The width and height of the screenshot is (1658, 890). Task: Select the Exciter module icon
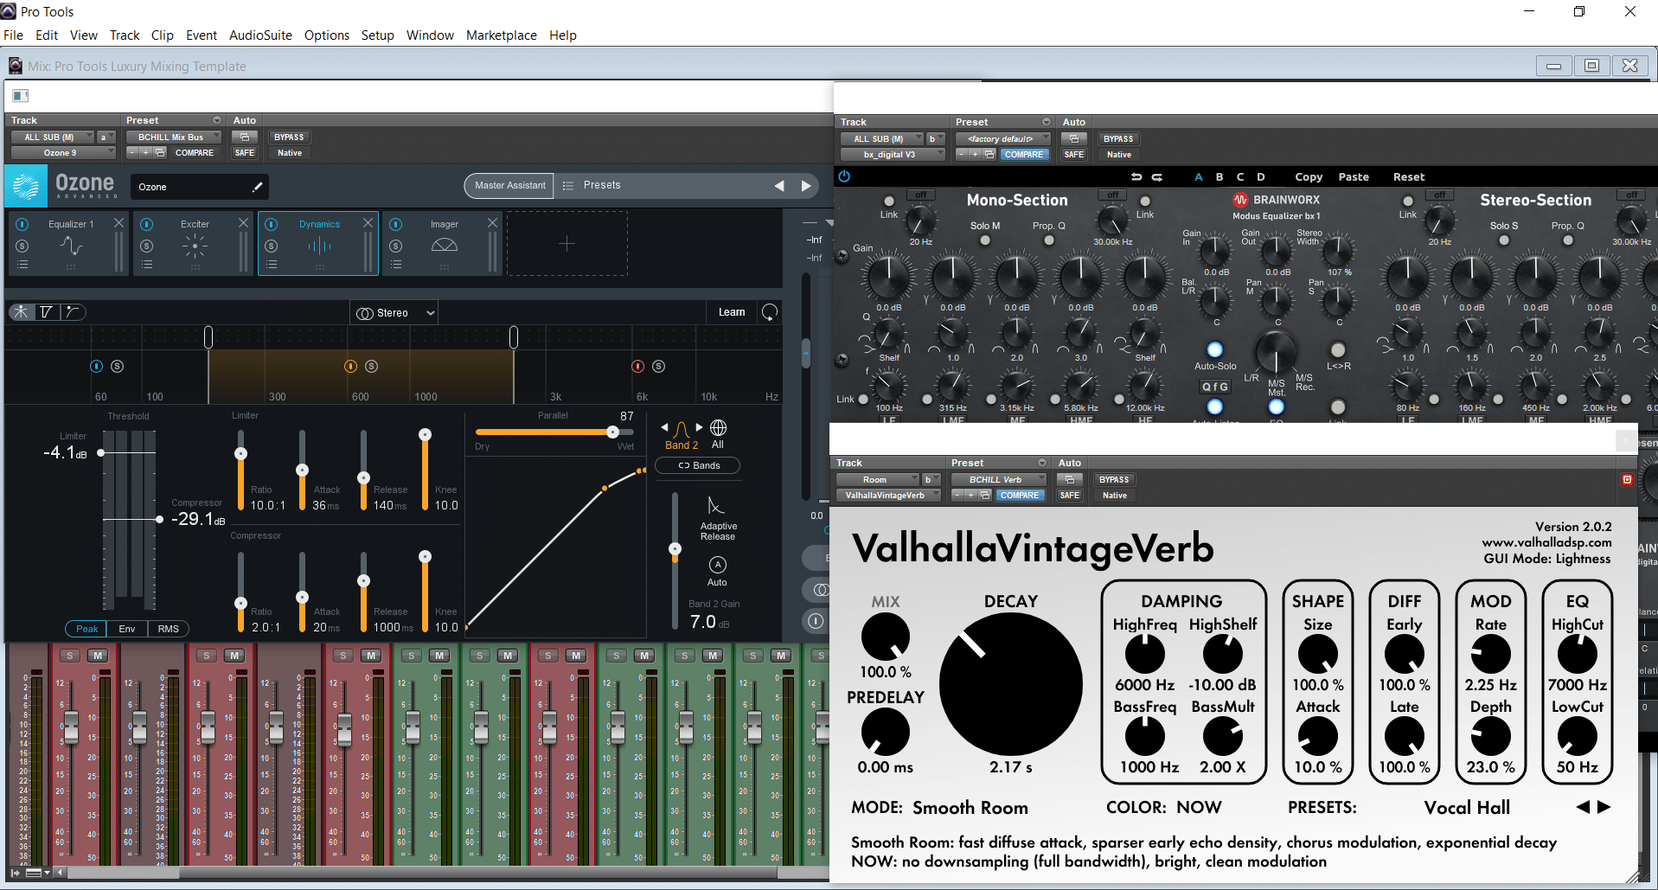coord(195,247)
